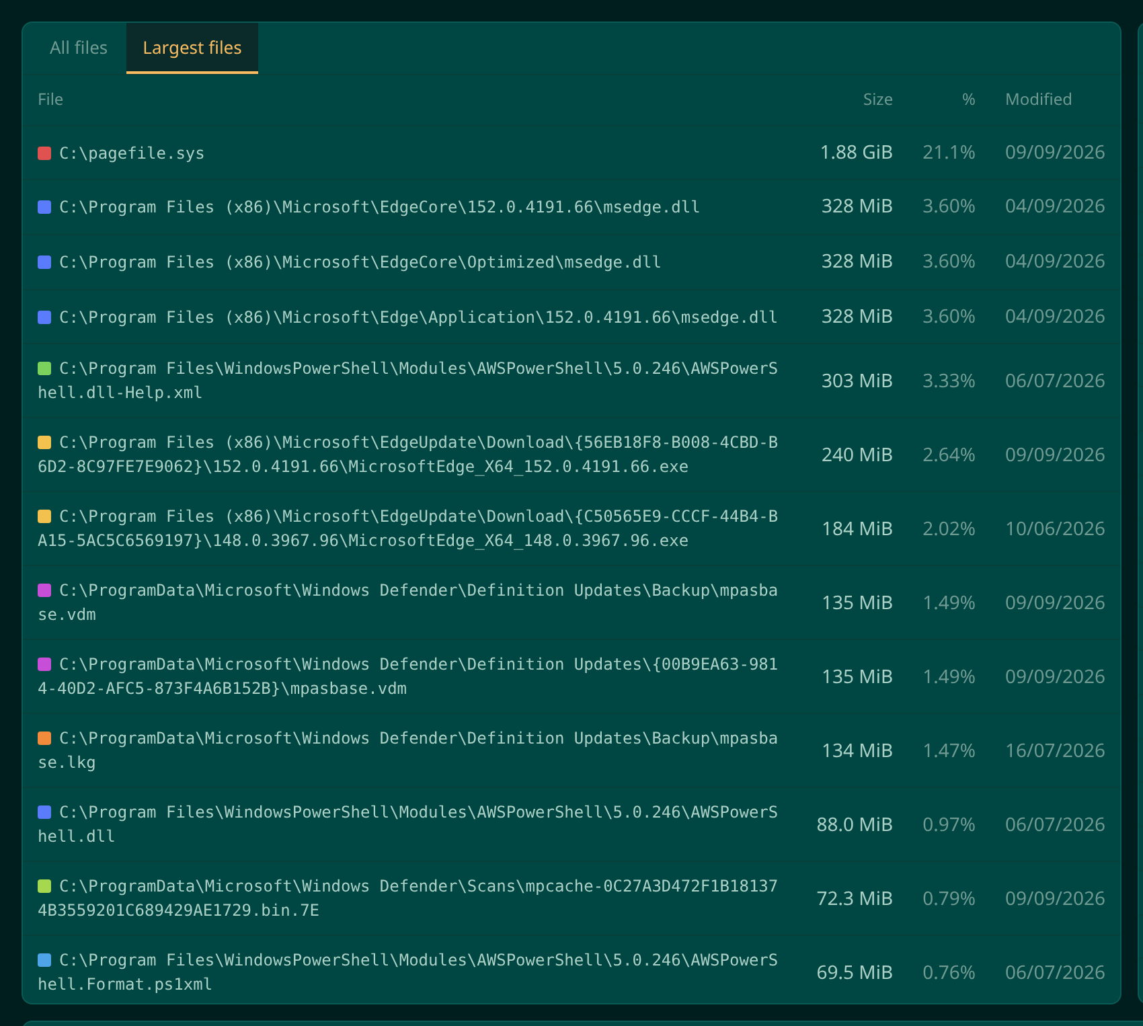The height and width of the screenshot is (1026, 1143).
Task: Select the MicrosoftEdge_X64_148.0.3967.96.exe path
Action: coord(407,528)
